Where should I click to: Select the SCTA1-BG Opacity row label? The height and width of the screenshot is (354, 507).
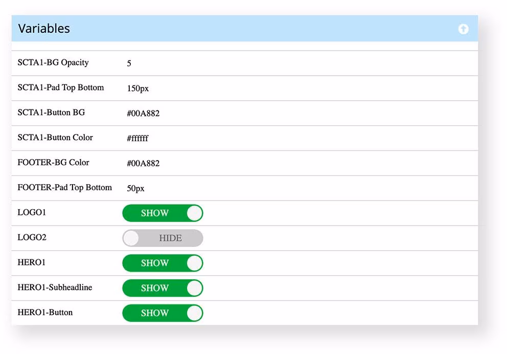tap(53, 63)
